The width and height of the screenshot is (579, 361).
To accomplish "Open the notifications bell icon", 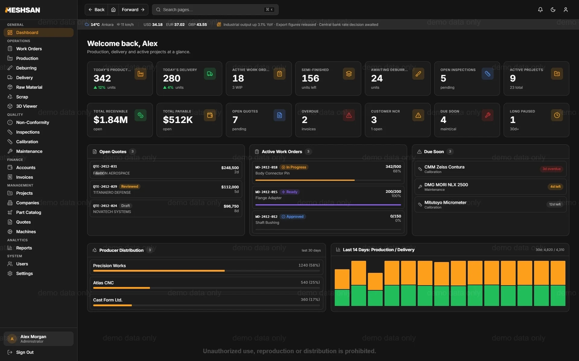I will point(540,10).
